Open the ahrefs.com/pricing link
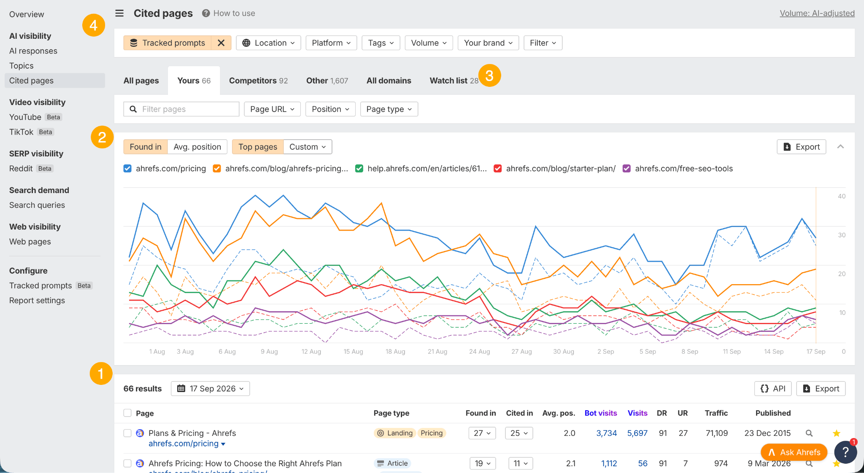 [184, 443]
